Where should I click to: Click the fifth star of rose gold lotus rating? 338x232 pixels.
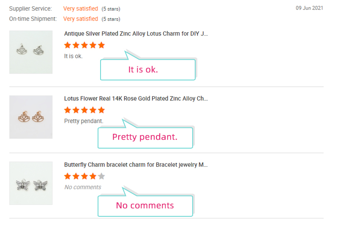coord(101,110)
